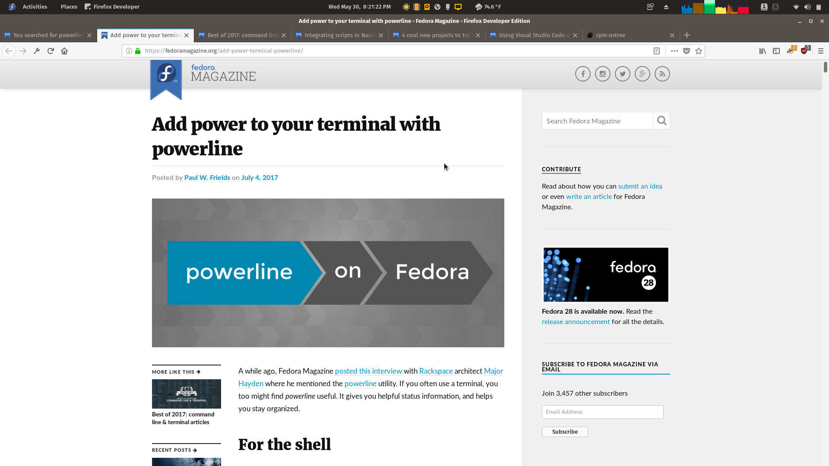Click 'write an article' link
Viewport: 829px width, 466px height.
[x=589, y=196]
